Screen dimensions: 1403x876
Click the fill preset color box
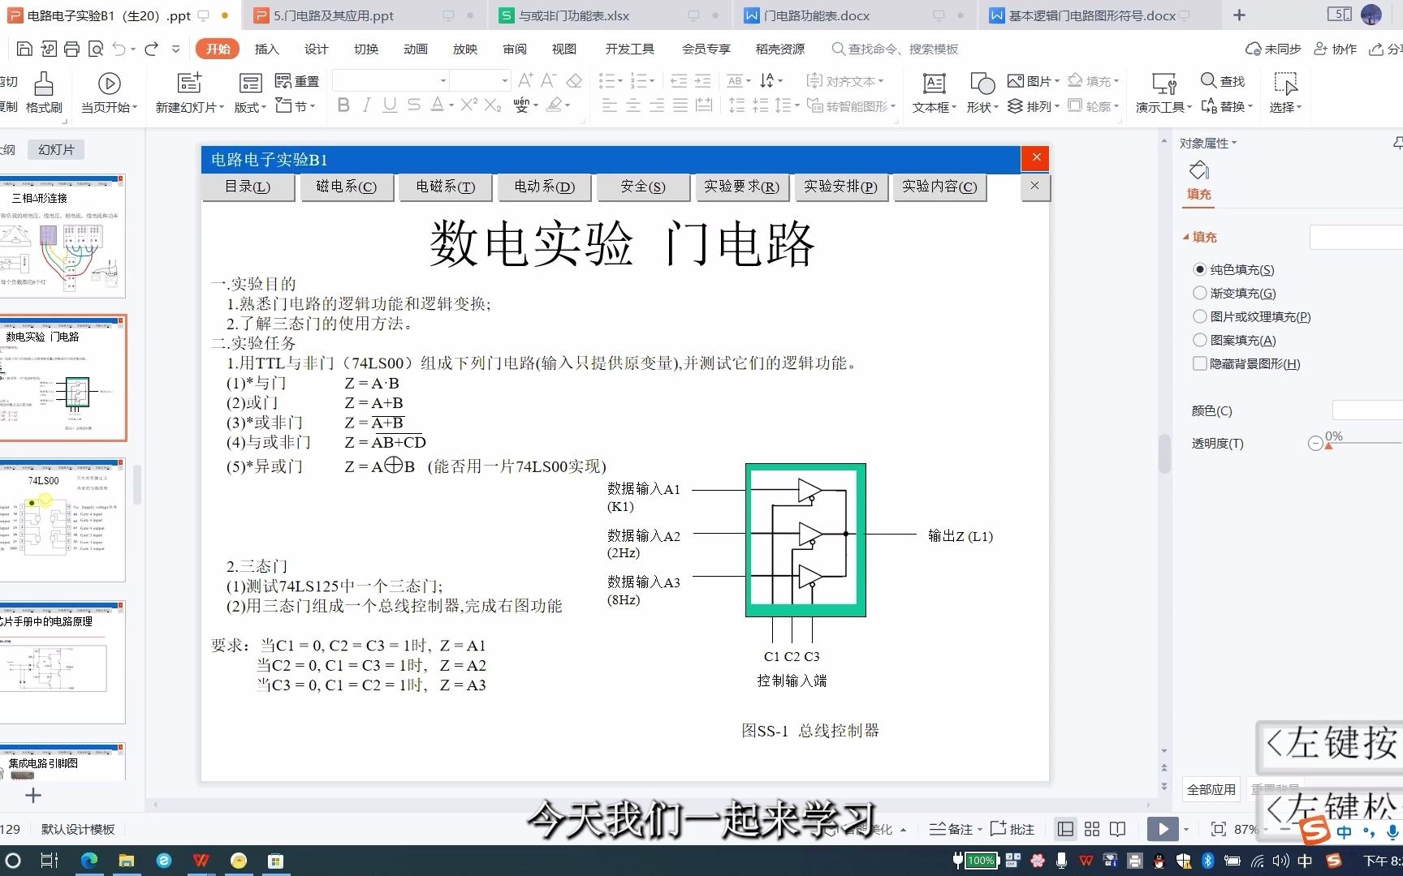[x=1356, y=237]
